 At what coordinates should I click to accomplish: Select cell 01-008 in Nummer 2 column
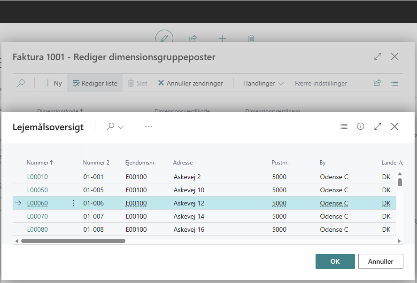point(93,229)
